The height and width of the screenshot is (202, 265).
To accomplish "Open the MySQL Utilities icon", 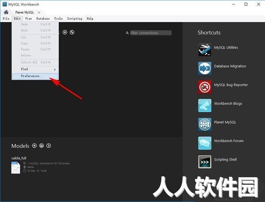I will [x=204, y=50].
